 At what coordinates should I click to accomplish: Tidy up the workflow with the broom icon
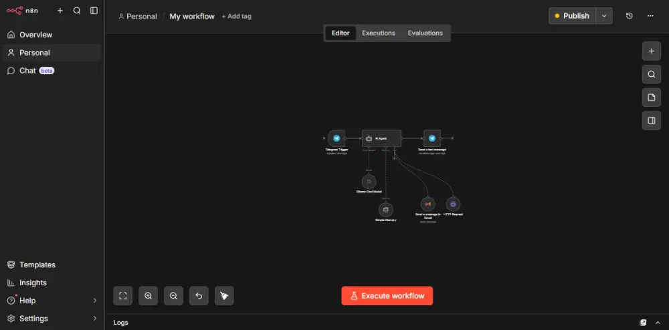click(x=224, y=295)
